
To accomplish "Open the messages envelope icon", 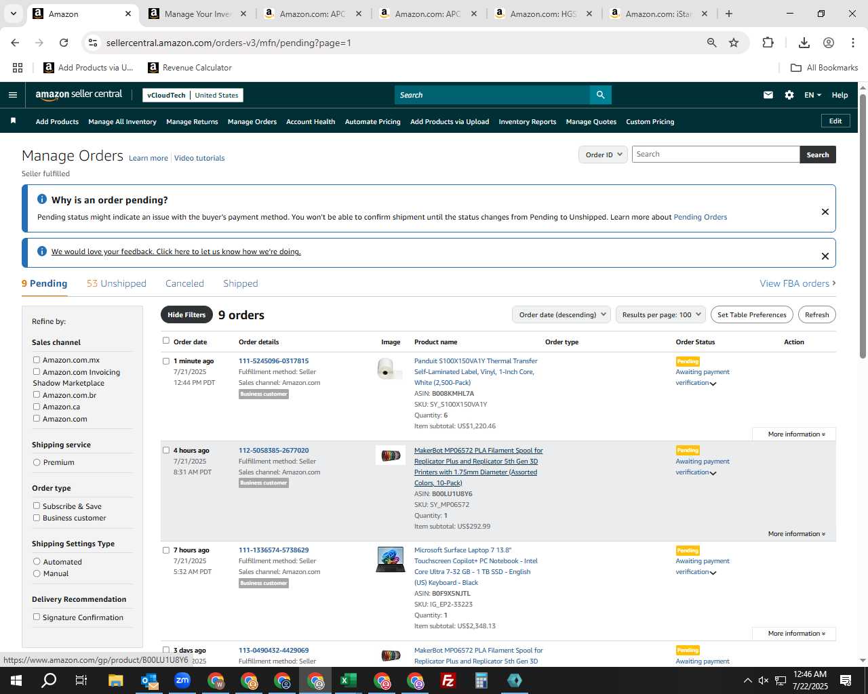I will (768, 95).
